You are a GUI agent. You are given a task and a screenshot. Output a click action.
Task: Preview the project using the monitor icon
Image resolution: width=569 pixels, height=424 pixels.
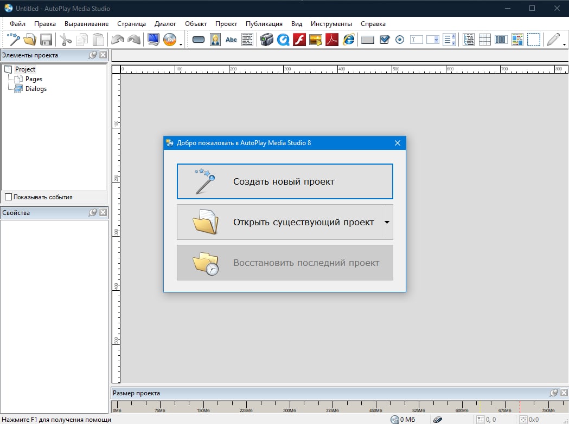pos(153,40)
